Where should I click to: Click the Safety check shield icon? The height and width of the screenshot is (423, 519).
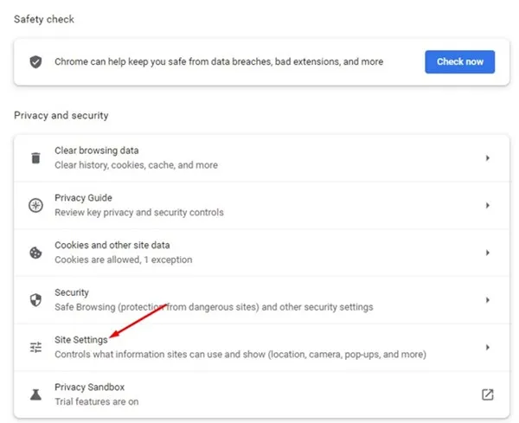(x=35, y=62)
